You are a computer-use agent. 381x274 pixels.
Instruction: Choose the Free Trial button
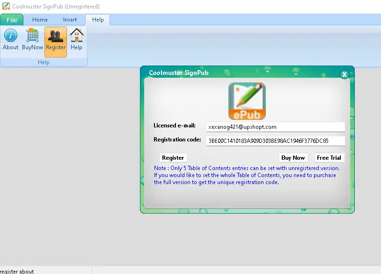(x=329, y=158)
